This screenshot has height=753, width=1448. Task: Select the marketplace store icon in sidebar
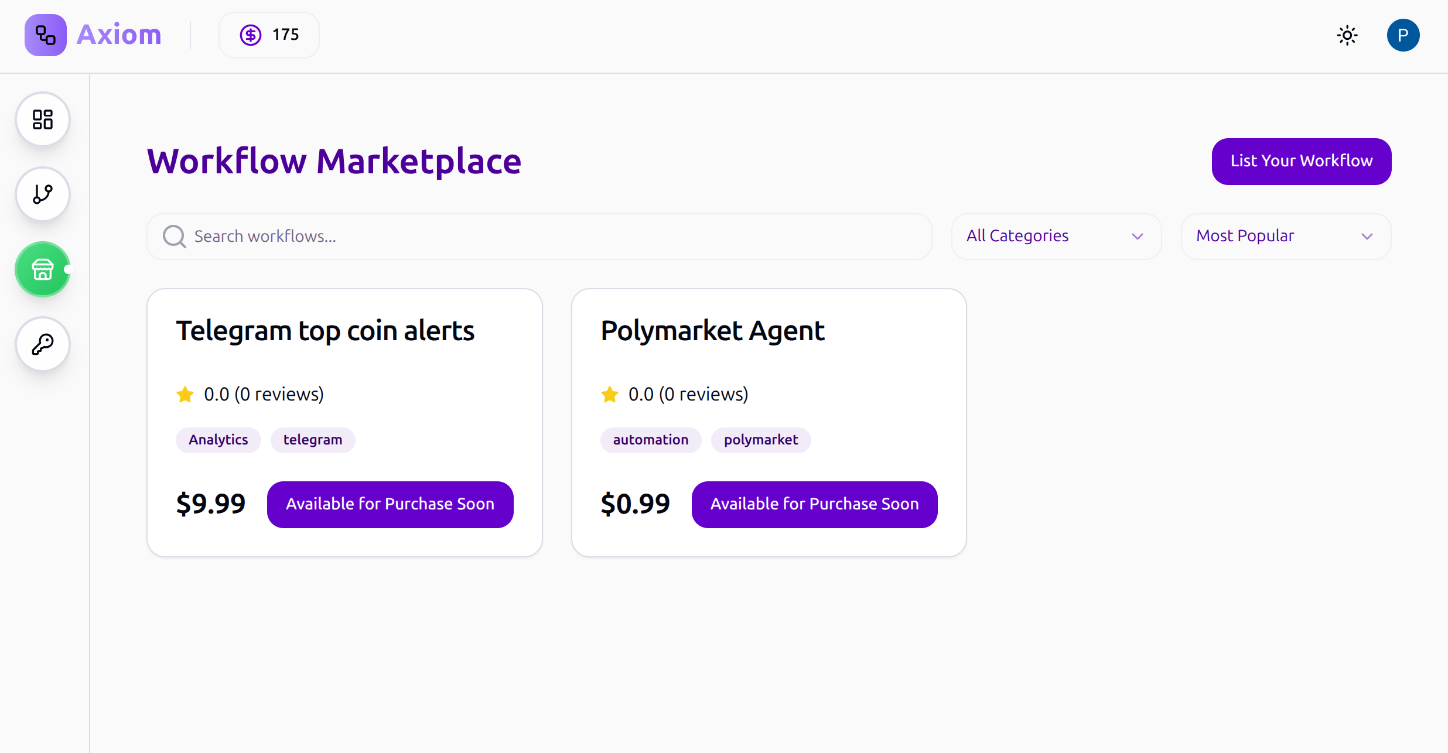point(43,269)
